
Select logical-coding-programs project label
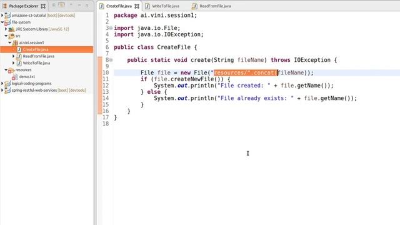(x=31, y=83)
